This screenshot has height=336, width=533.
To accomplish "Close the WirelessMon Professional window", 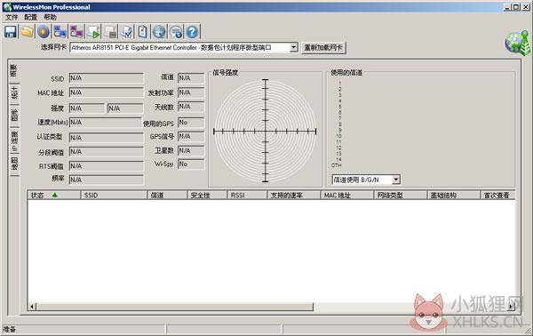I will pyautogui.click(x=526, y=7).
